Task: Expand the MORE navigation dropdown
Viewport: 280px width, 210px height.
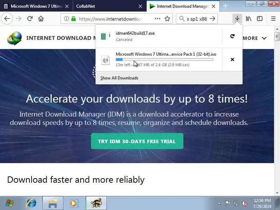Action: pos(255,38)
